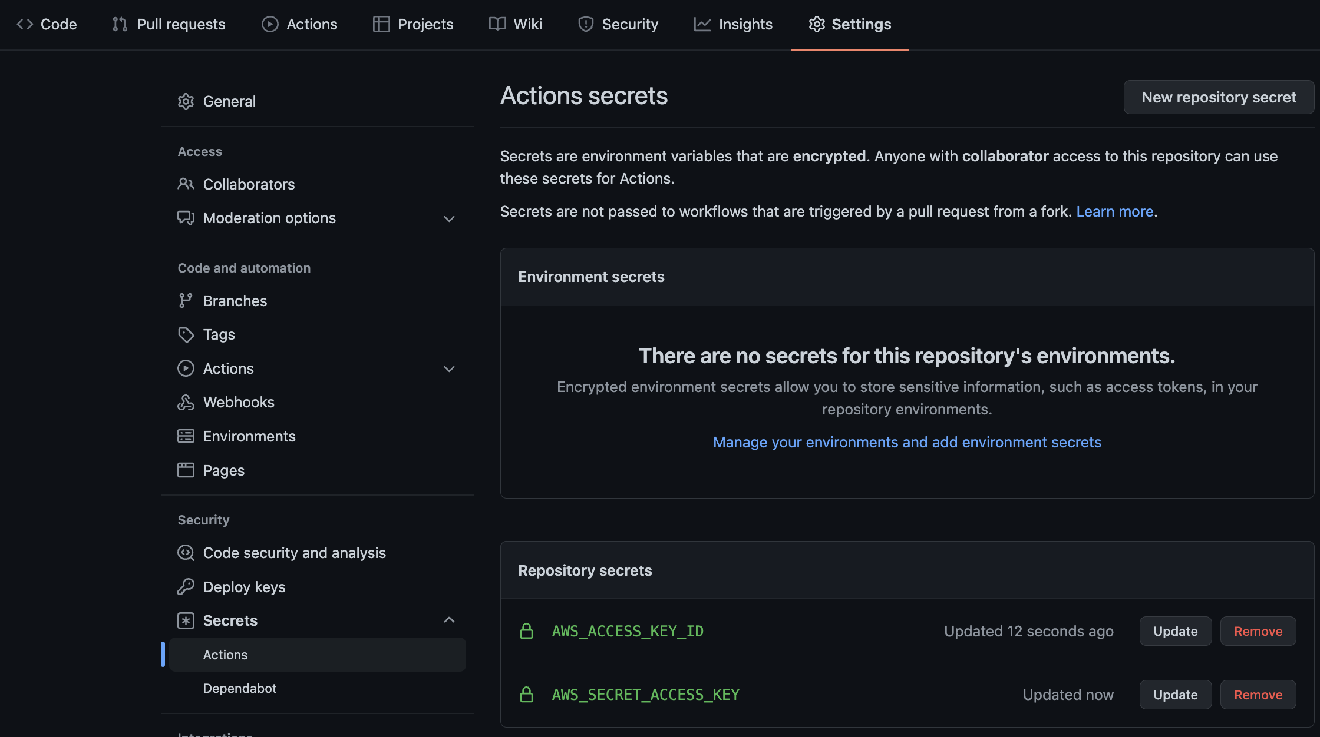The width and height of the screenshot is (1320, 737).
Task: Collapse the Secrets section chevron
Action: pyautogui.click(x=449, y=620)
